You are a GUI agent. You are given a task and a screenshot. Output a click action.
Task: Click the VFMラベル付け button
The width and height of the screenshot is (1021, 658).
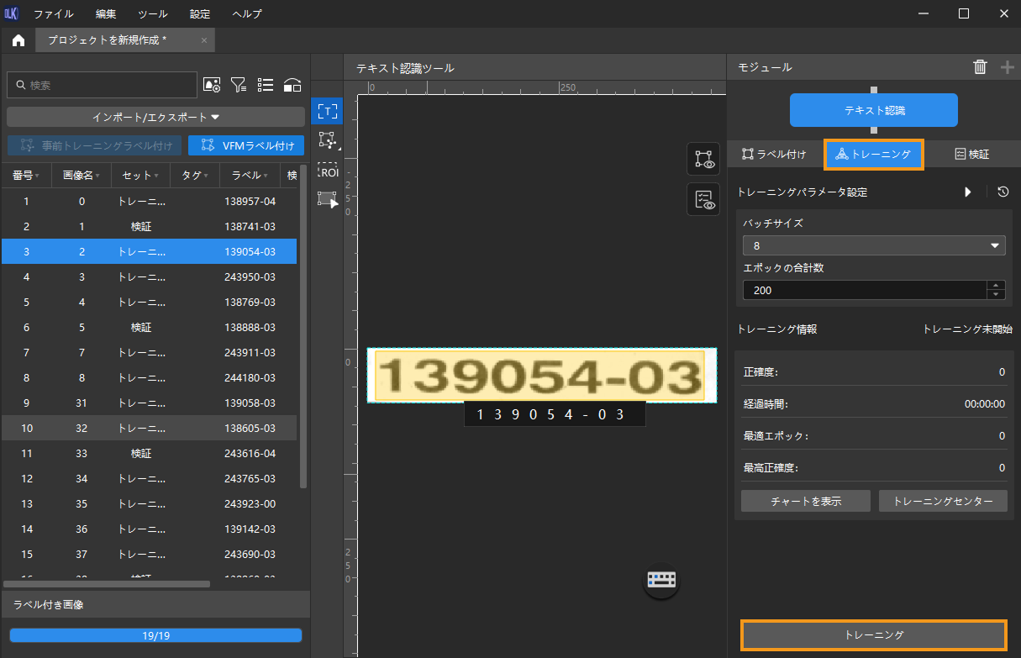click(246, 145)
